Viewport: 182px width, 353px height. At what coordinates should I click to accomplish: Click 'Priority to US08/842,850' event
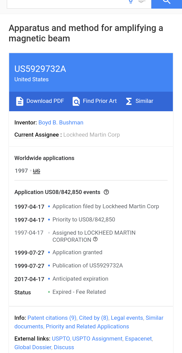[84, 219]
